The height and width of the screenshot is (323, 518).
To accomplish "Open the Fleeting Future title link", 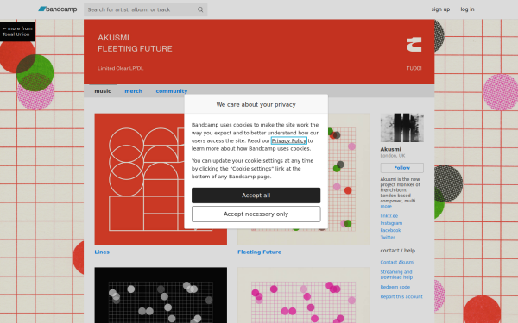I will (x=259, y=252).
